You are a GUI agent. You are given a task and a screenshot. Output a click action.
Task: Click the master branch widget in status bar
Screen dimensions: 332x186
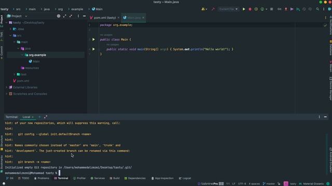click(269, 184)
